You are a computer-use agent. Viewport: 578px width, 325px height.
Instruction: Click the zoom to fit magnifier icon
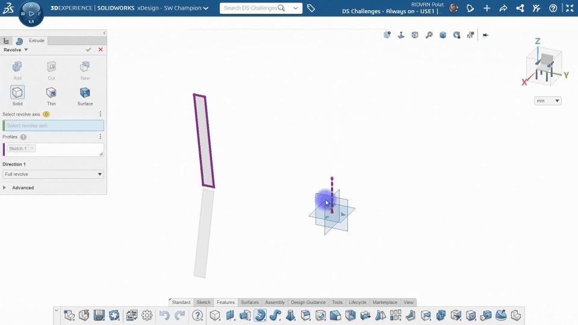pos(429,35)
